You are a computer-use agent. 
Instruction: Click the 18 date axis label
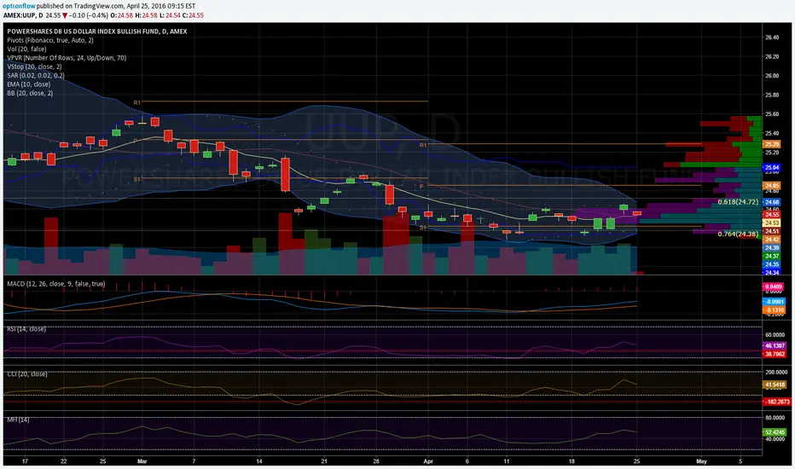pos(572,461)
